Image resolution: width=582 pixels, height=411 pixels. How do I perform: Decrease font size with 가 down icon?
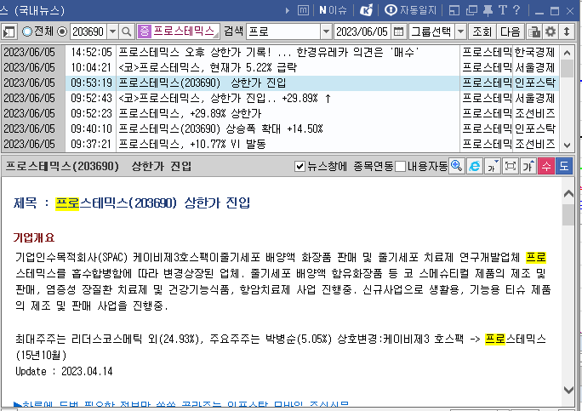492,166
